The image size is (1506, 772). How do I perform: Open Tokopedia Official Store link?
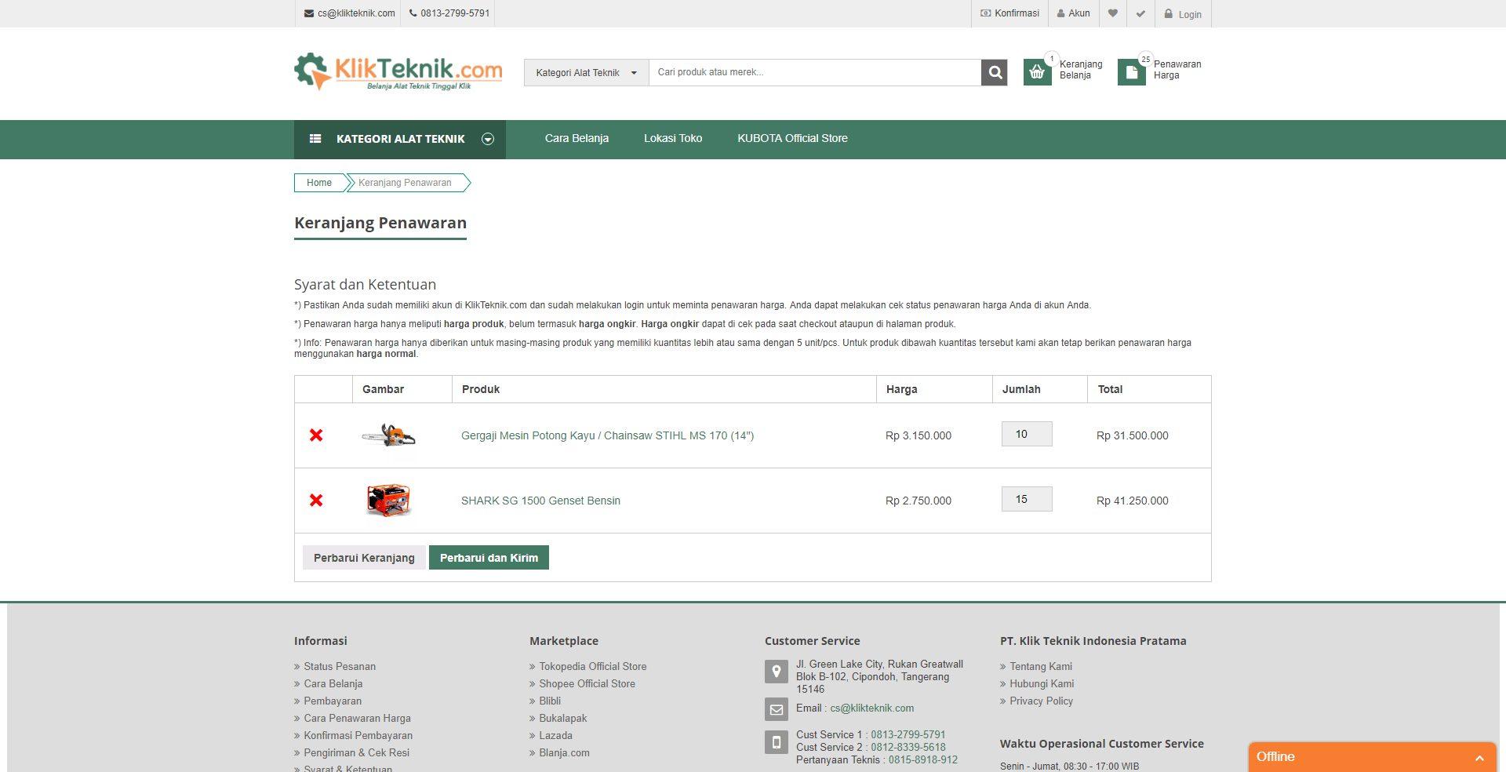592,666
